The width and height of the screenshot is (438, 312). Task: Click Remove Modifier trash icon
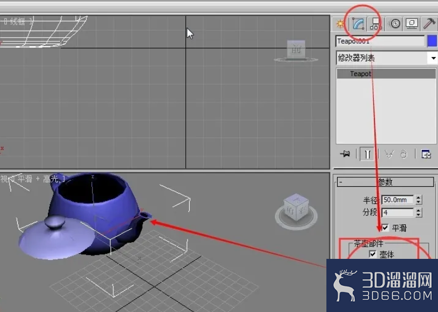403,154
